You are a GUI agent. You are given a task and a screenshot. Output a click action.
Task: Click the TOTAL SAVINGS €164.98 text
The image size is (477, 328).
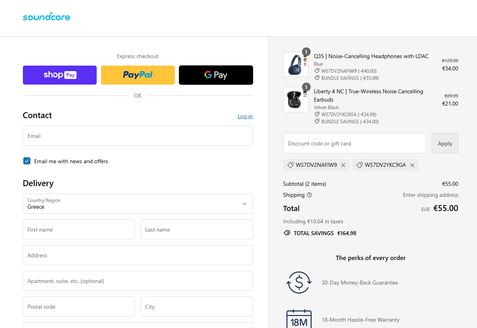[x=325, y=233]
